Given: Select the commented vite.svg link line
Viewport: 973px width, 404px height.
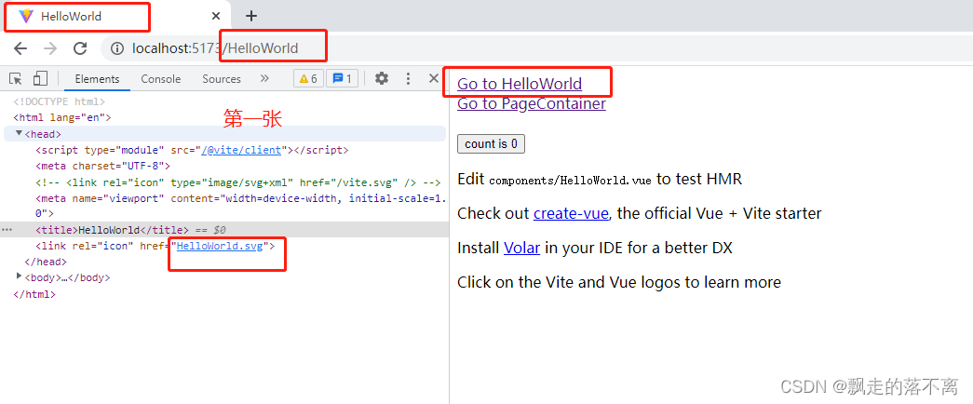Looking at the screenshot, I should [238, 182].
